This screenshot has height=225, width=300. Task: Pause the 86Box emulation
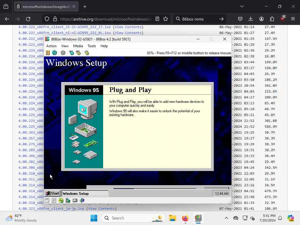pyautogui.click(x=48, y=53)
